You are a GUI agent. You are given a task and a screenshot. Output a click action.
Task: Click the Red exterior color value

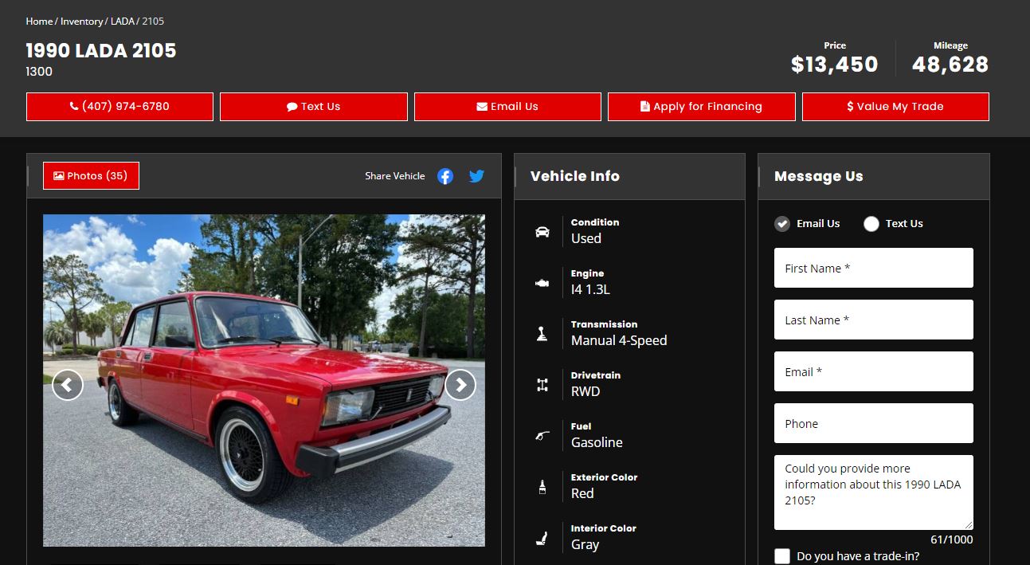(582, 493)
